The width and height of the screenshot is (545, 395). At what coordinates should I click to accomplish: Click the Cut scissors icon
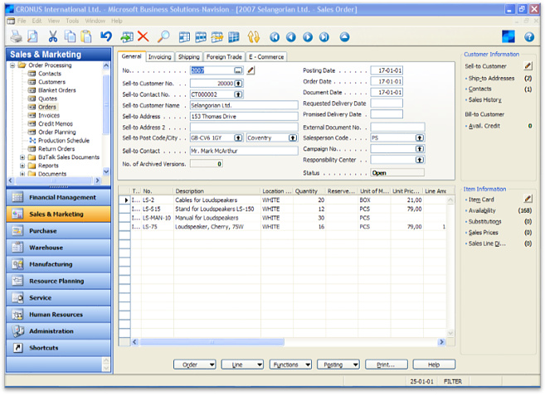pyautogui.click(x=53, y=36)
